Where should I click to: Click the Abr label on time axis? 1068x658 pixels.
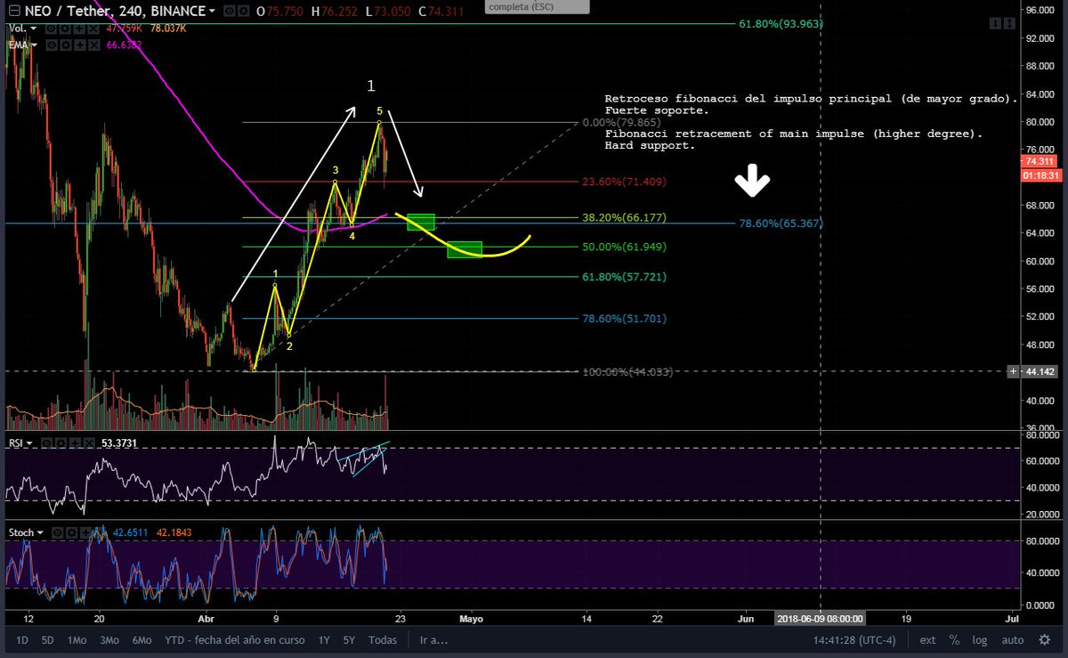(206, 617)
